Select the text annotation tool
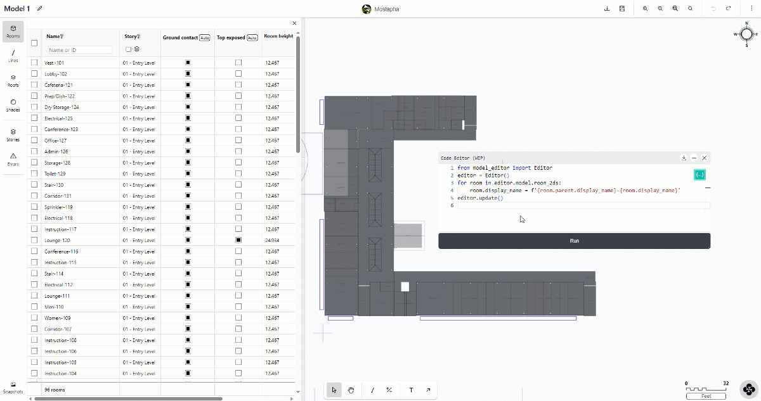The image size is (761, 401). (411, 390)
